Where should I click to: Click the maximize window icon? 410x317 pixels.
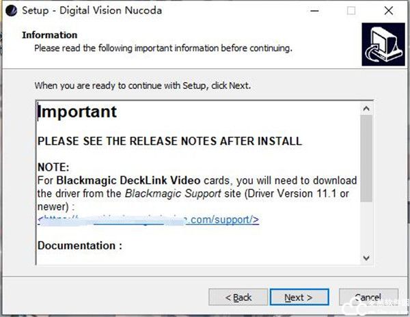pyautogui.click(x=351, y=11)
